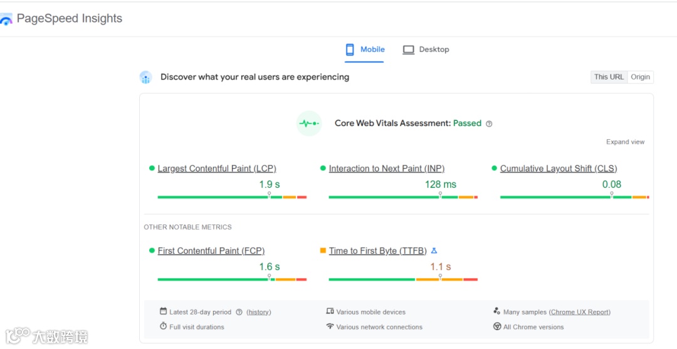Select the This URL toggle option
Viewport: 677px width, 349px height.
(609, 77)
